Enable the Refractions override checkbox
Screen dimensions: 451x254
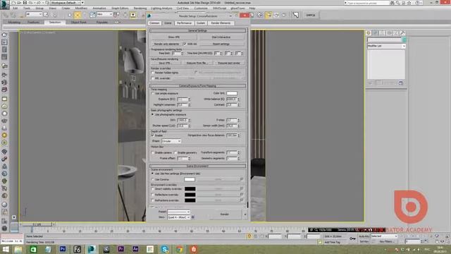153,200
